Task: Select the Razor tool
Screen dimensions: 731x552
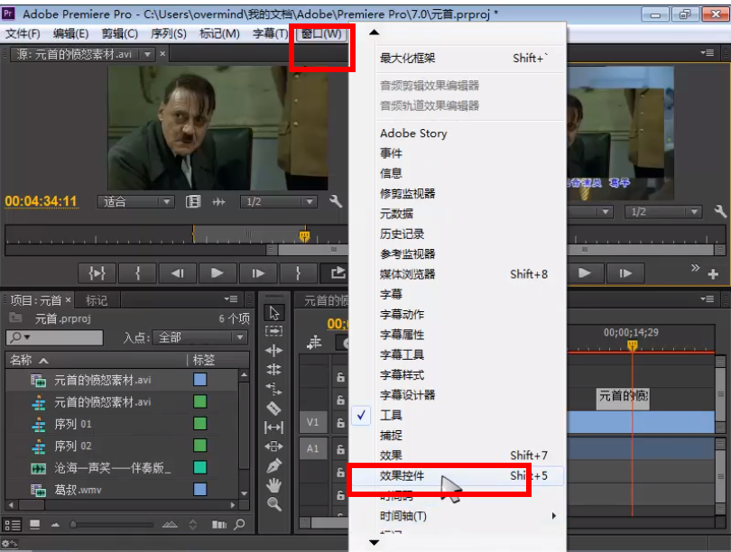Action: point(274,408)
